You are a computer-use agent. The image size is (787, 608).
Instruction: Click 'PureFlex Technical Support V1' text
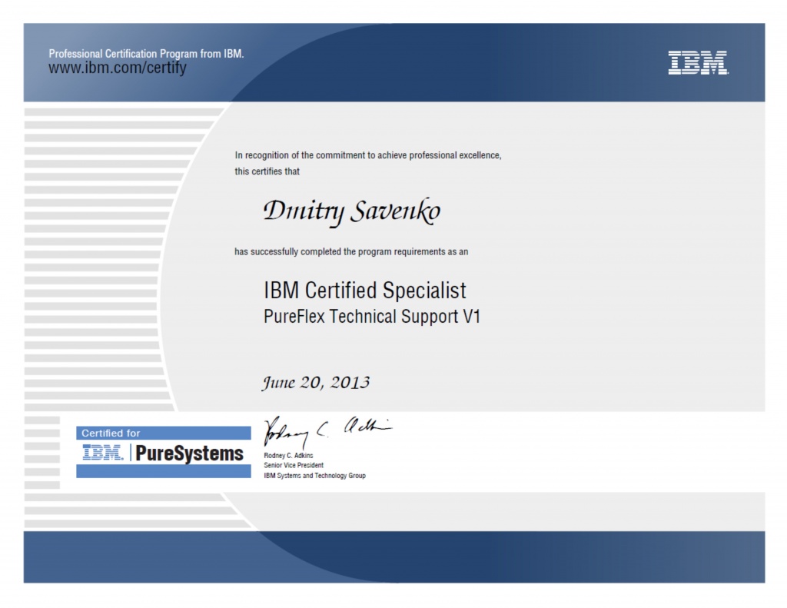click(372, 317)
